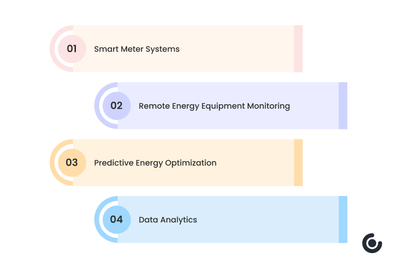Click the 01 number circle badge

72,49
